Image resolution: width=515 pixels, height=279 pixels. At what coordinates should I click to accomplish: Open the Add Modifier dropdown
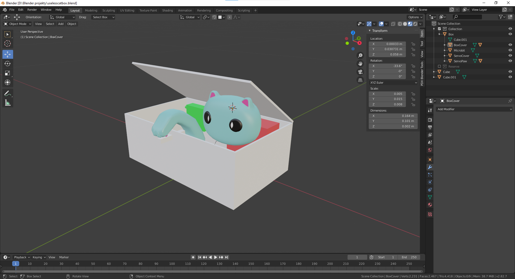click(x=474, y=109)
